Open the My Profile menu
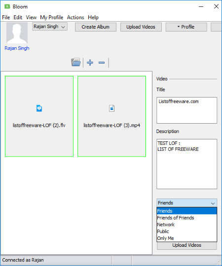 point(52,17)
